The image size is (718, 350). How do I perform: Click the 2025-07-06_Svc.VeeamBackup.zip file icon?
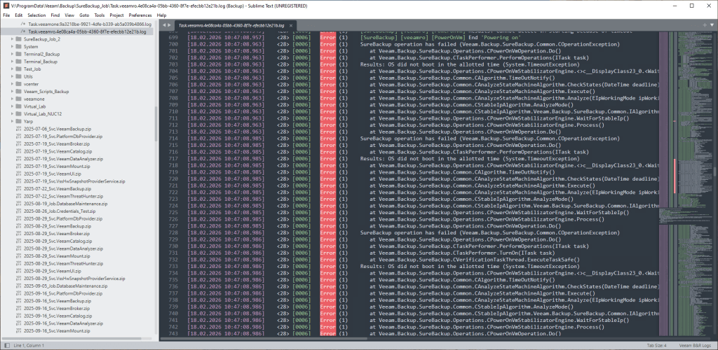pos(19,129)
